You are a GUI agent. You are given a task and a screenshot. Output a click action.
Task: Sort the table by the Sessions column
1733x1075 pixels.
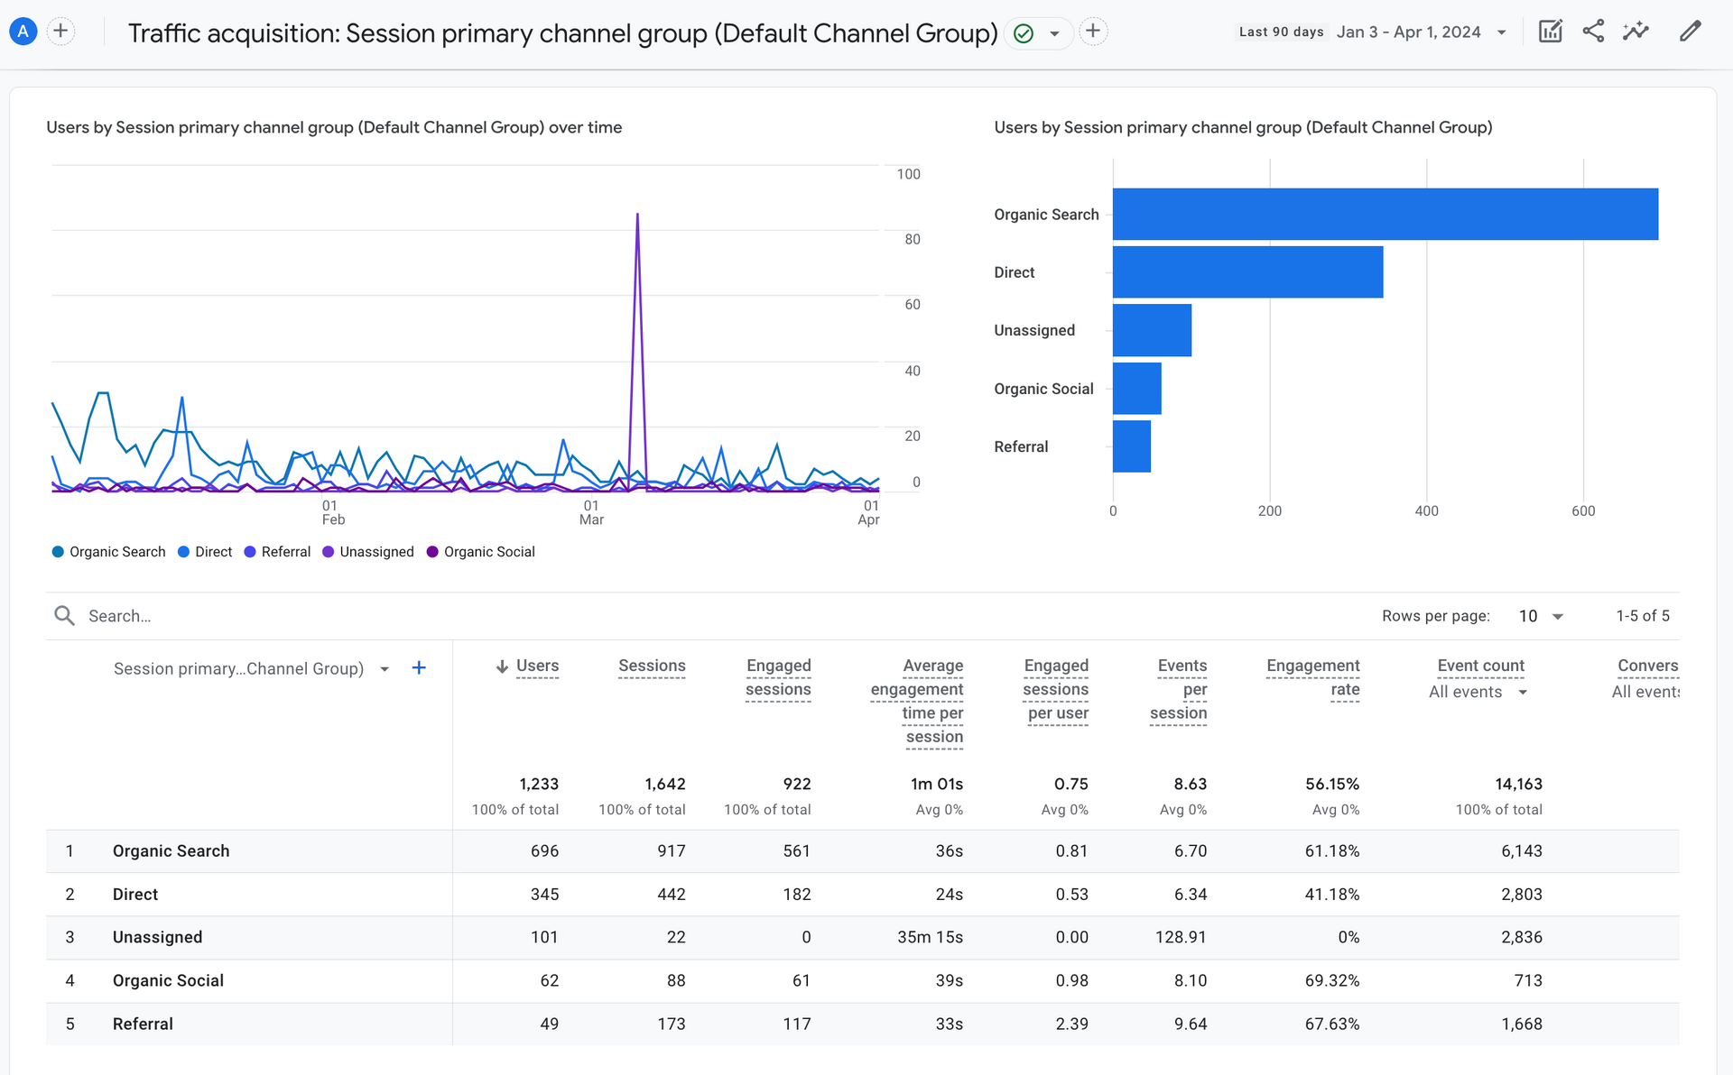(652, 666)
